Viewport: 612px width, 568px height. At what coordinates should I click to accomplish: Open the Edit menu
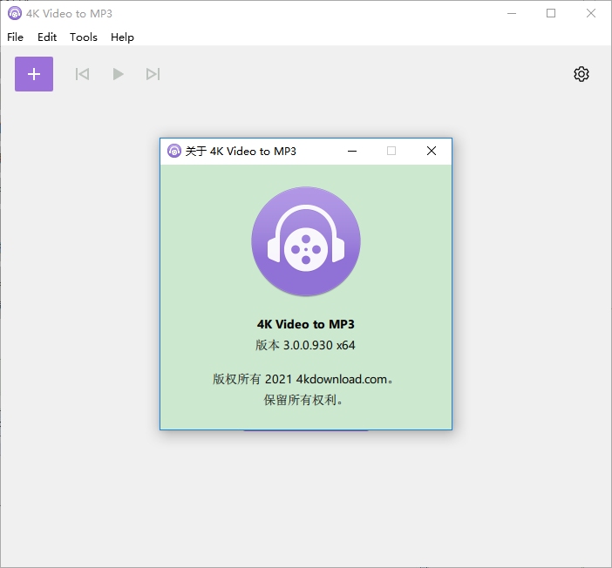[x=47, y=37]
